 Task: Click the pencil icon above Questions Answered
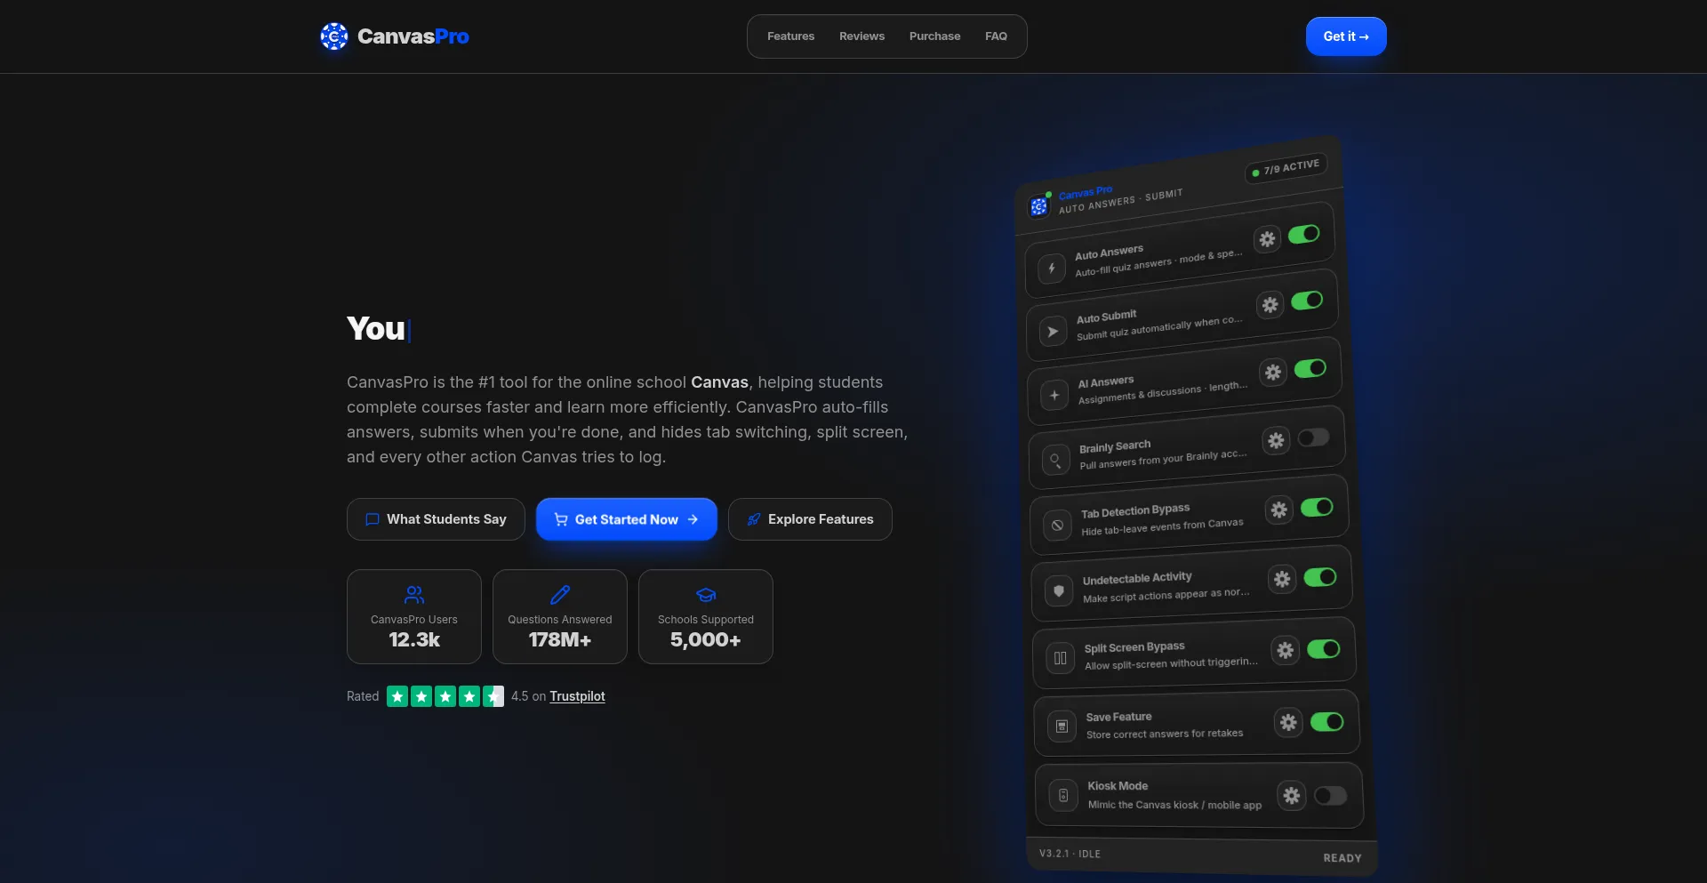[x=560, y=594]
